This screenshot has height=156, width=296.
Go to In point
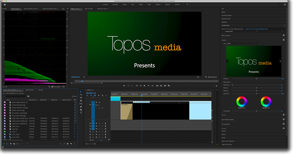136,86
